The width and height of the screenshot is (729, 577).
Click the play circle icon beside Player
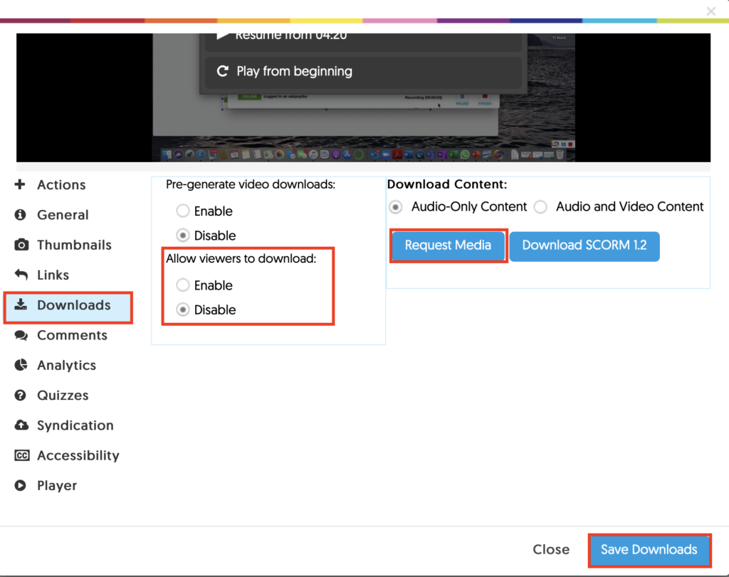coord(20,485)
